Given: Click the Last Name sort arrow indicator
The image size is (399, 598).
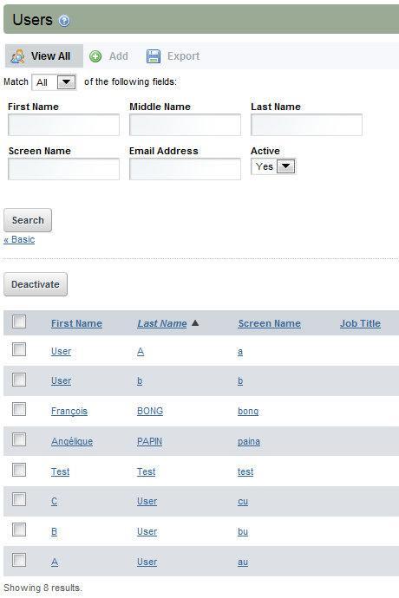Looking at the screenshot, I should 195,323.
